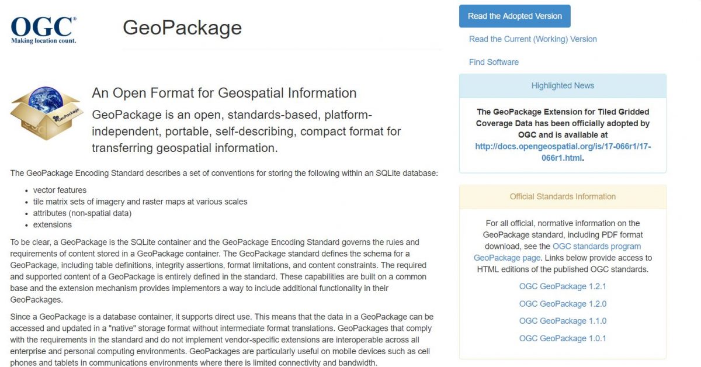Open Read the Current (Working) Version link
701x367 pixels.
(533, 39)
